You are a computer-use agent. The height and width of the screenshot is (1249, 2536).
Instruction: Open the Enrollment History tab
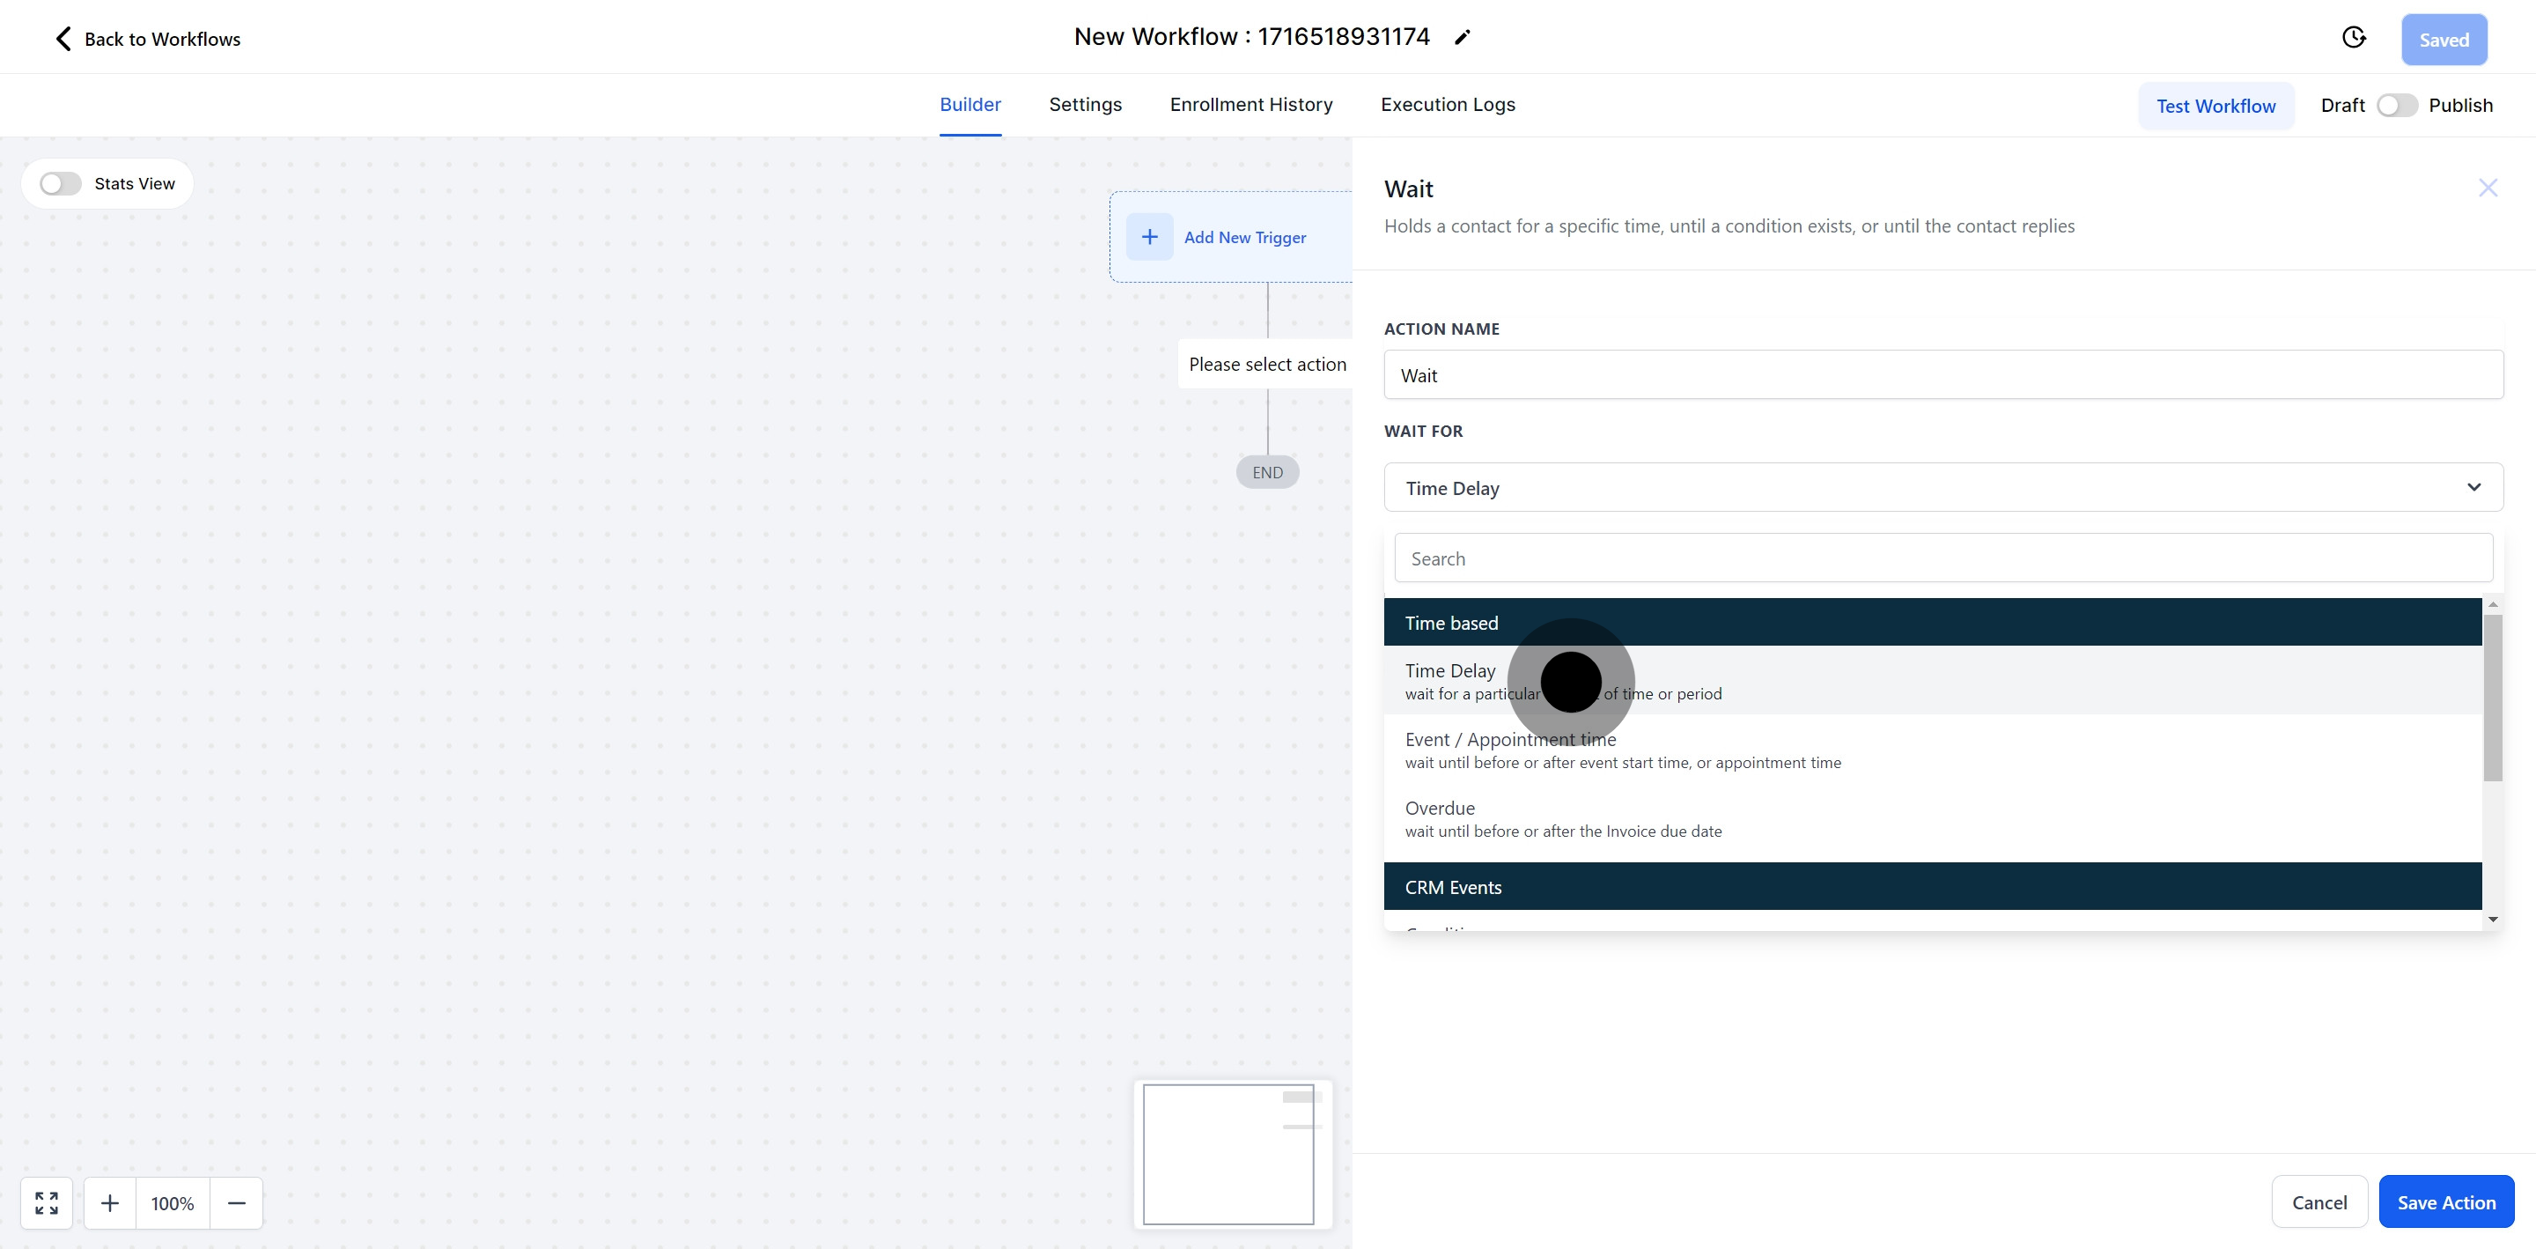tap(1250, 105)
